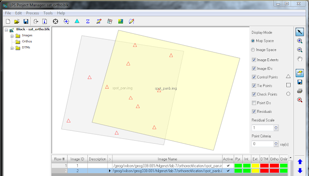
Task: Click the terrain editing pencil icon
Action: click(x=98, y=21)
